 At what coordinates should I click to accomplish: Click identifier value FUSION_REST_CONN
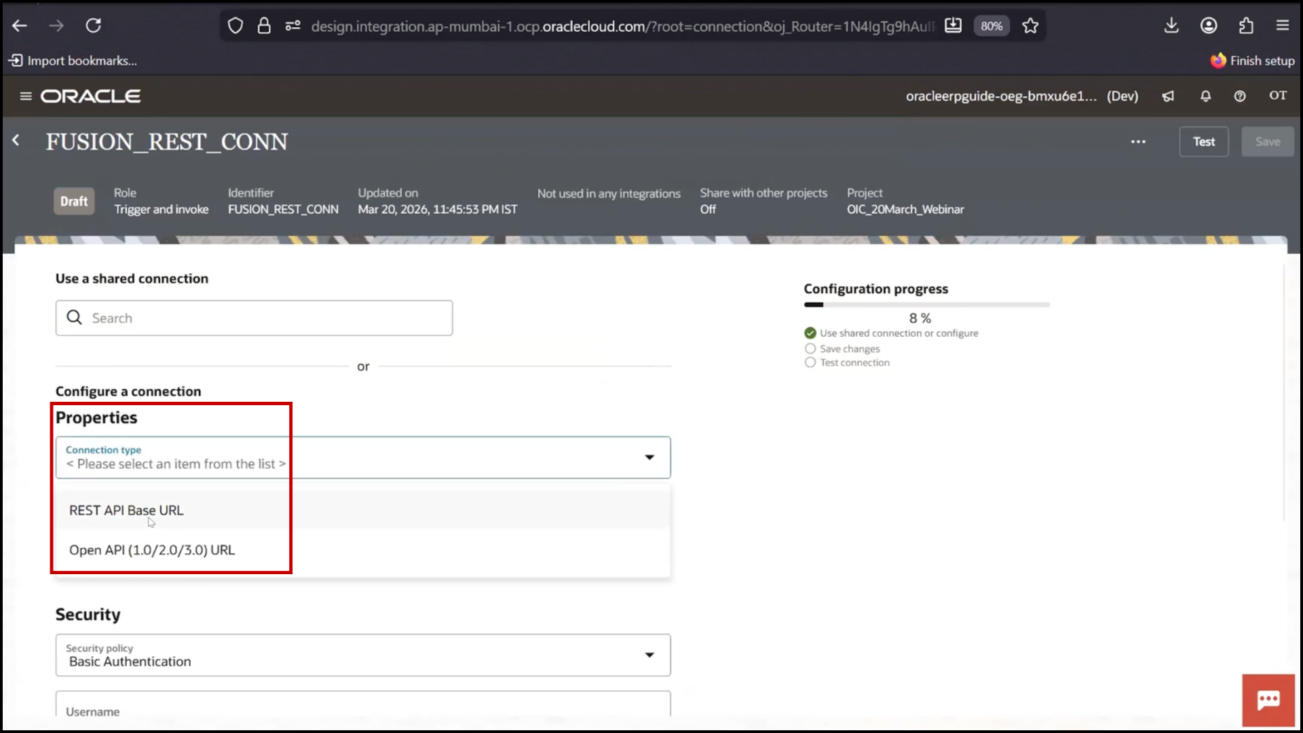click(x=283, y=210)
